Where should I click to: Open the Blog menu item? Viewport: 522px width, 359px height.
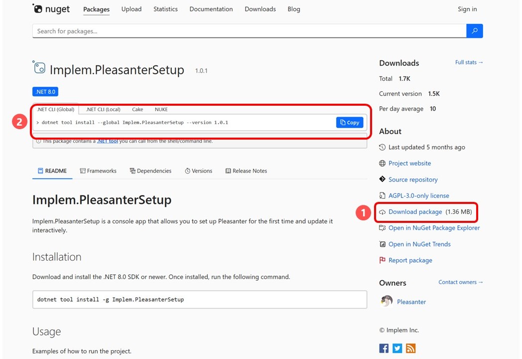tap(294, 9)
